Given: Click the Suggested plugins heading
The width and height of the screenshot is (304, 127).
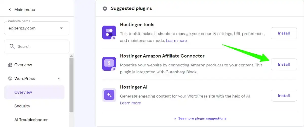Looking at the screenshot, I should (x=131, y=8).
